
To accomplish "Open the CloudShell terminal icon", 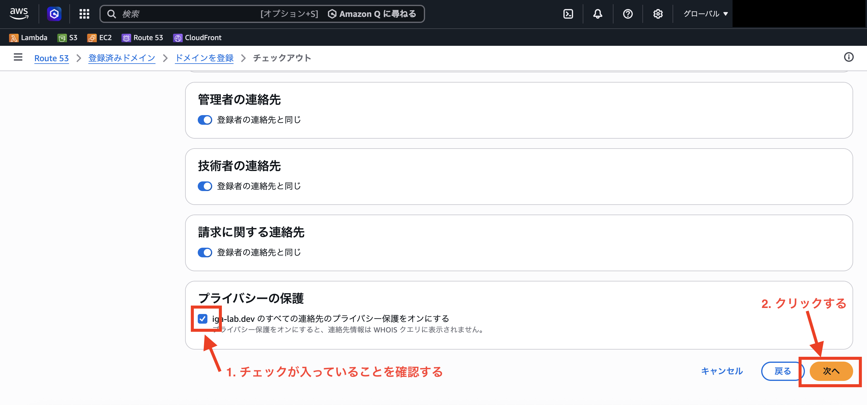I will coord(568,14).
